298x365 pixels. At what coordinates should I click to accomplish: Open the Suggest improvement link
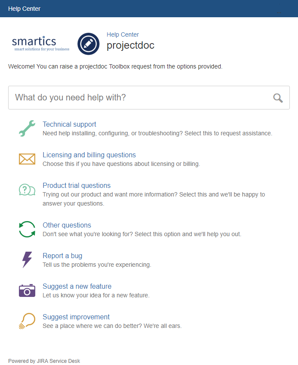76,317
